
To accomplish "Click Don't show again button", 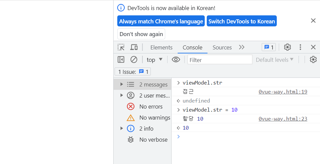I will click(x=141, y=34).
